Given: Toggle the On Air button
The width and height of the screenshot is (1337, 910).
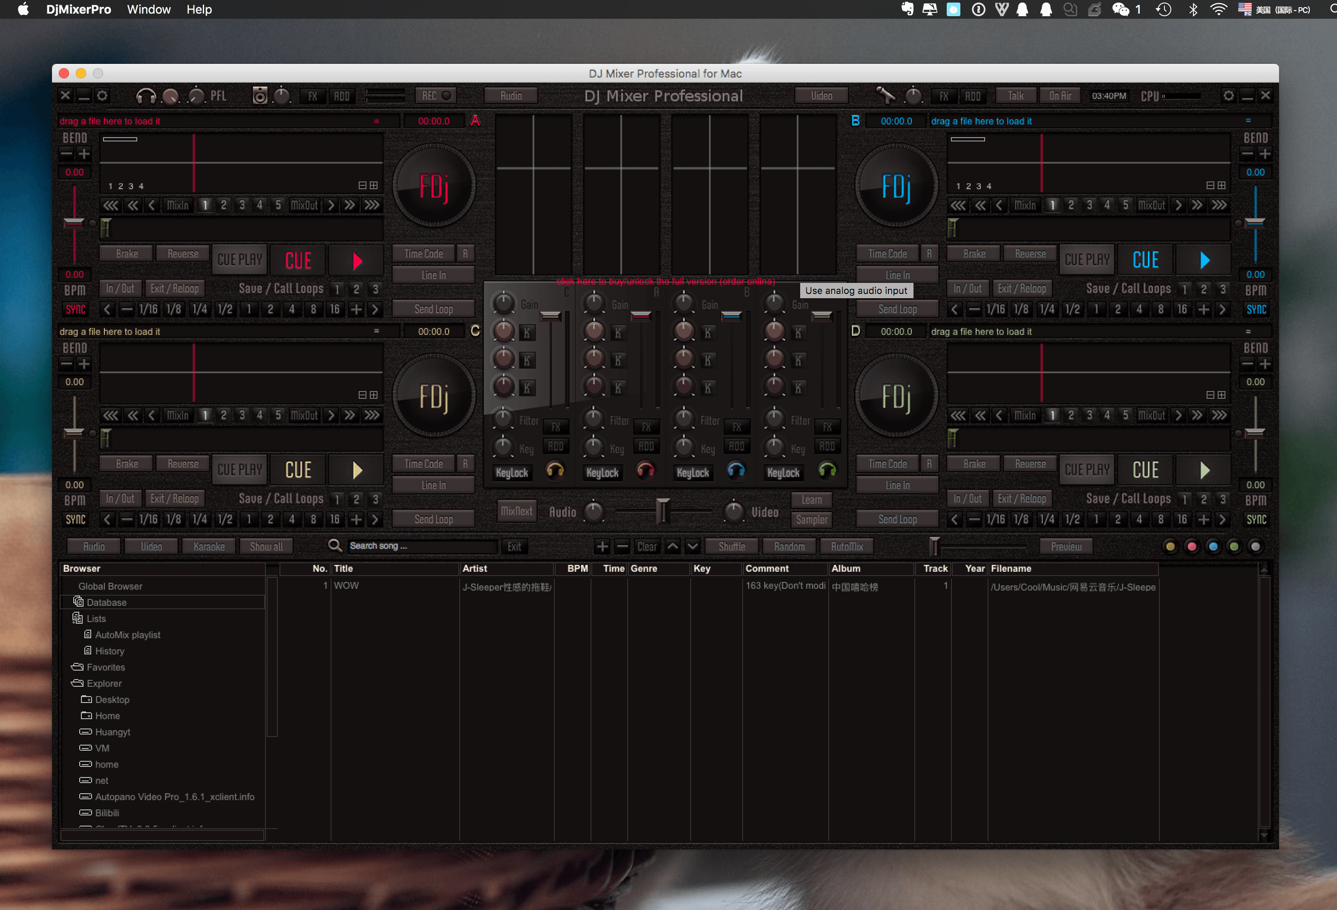Looking at the screenshot, I should [x=1060, y=95].
